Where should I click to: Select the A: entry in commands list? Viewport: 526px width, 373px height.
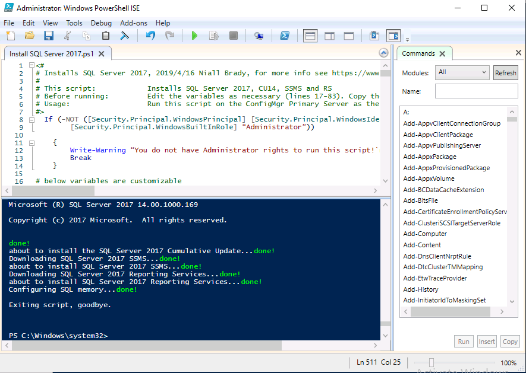pyautogui.click(x=406, y=112)
